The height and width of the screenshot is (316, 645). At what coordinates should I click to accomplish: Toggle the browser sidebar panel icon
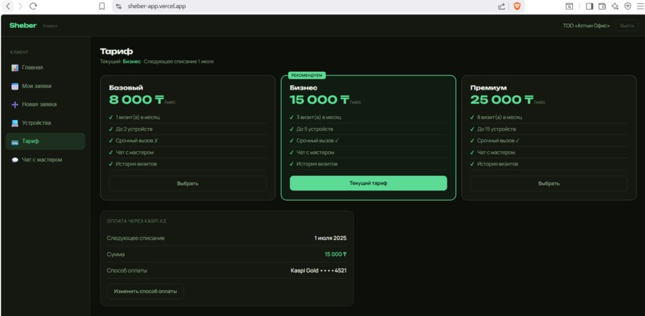tap(590, 6)
